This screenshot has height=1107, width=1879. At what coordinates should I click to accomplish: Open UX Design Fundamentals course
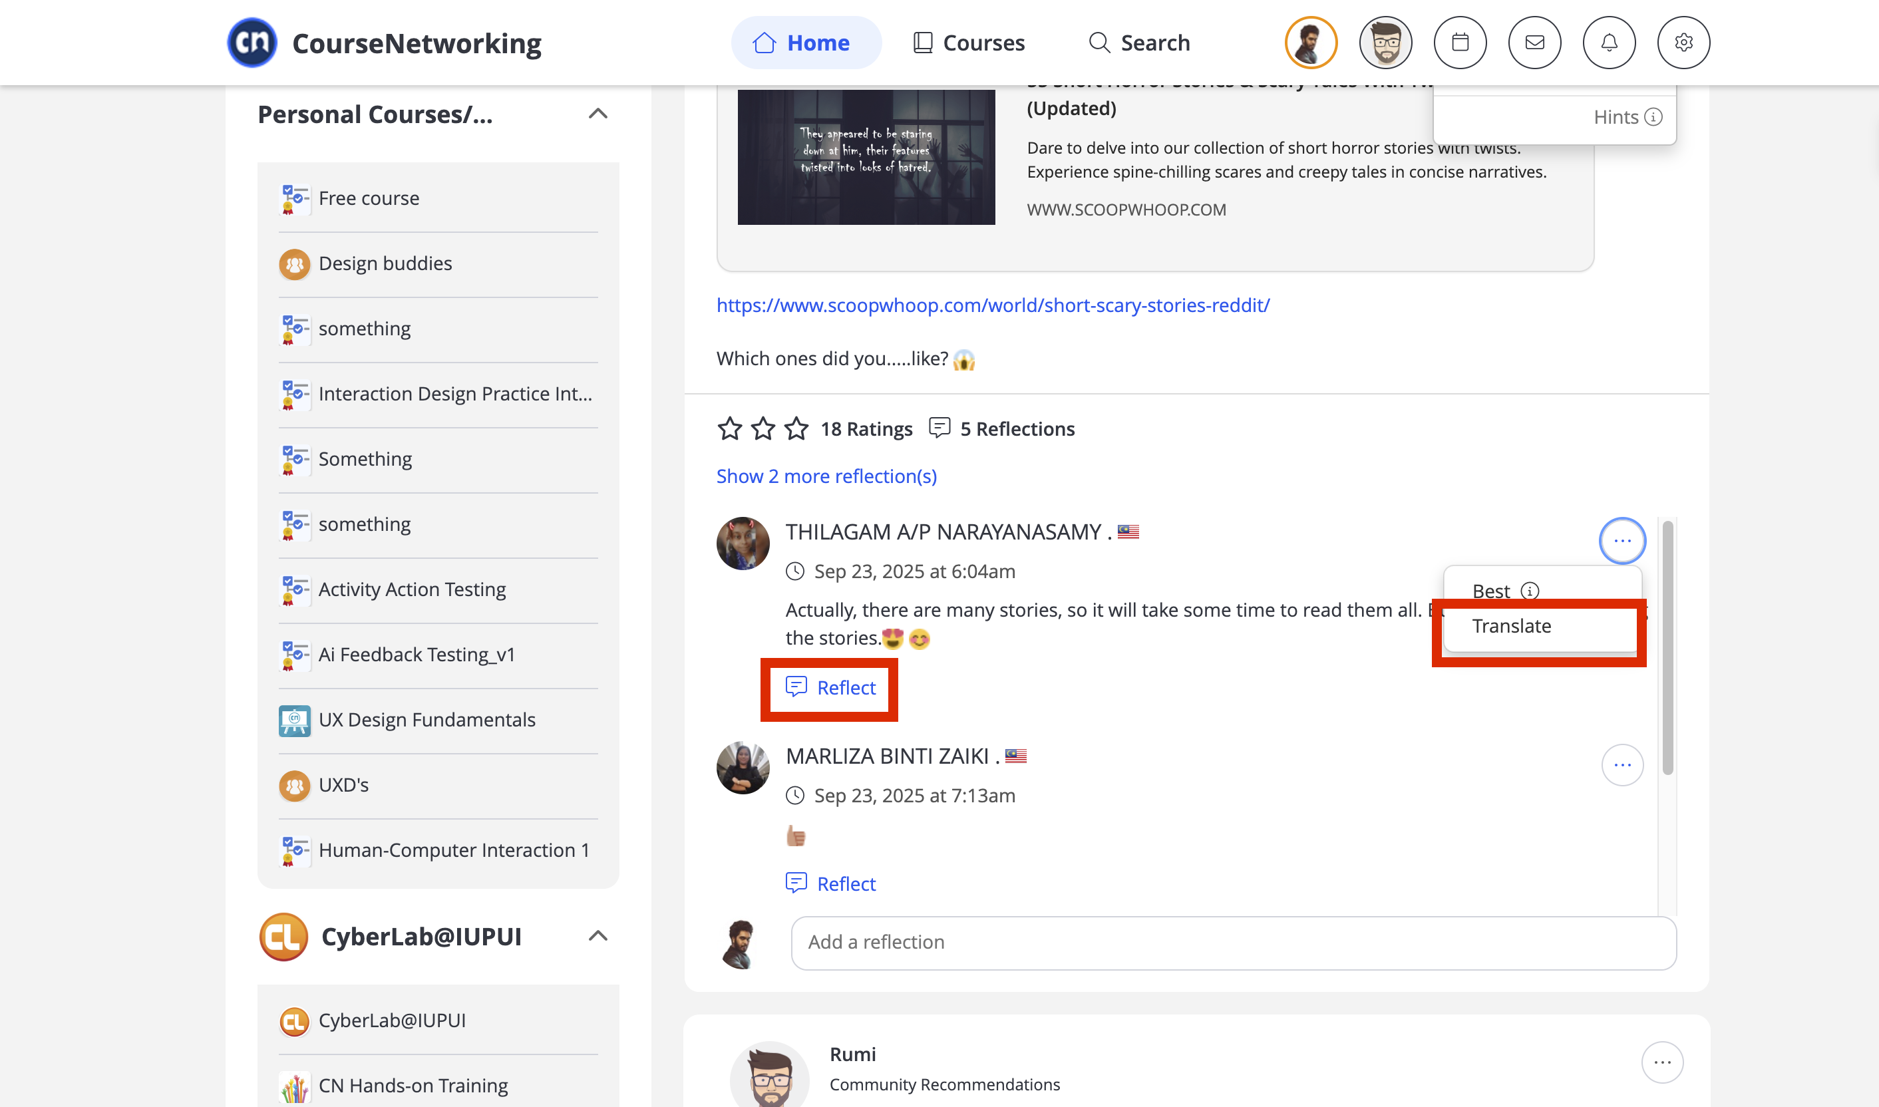click(x=438, y=720)
